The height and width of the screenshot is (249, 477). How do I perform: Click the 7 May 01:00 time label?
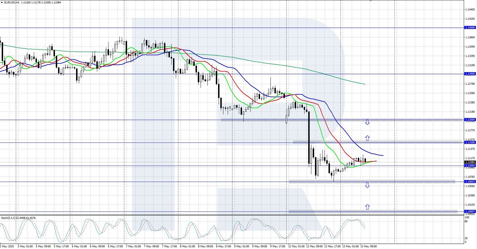click(x=133, y=246)
